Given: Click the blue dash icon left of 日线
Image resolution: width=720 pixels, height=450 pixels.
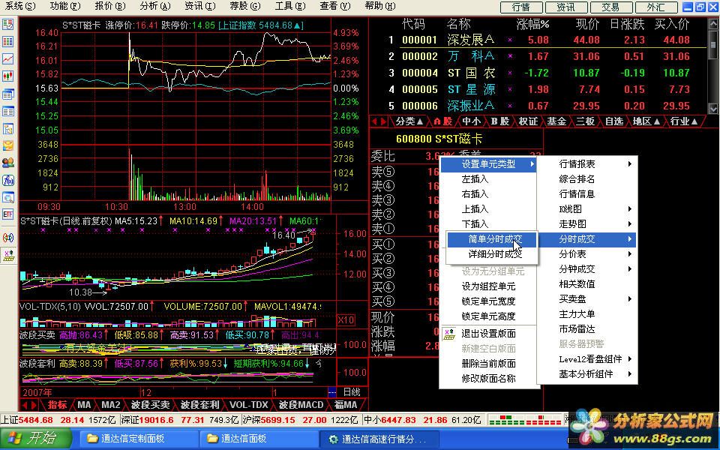Looking at the screenshot, I should pos(332,392).
